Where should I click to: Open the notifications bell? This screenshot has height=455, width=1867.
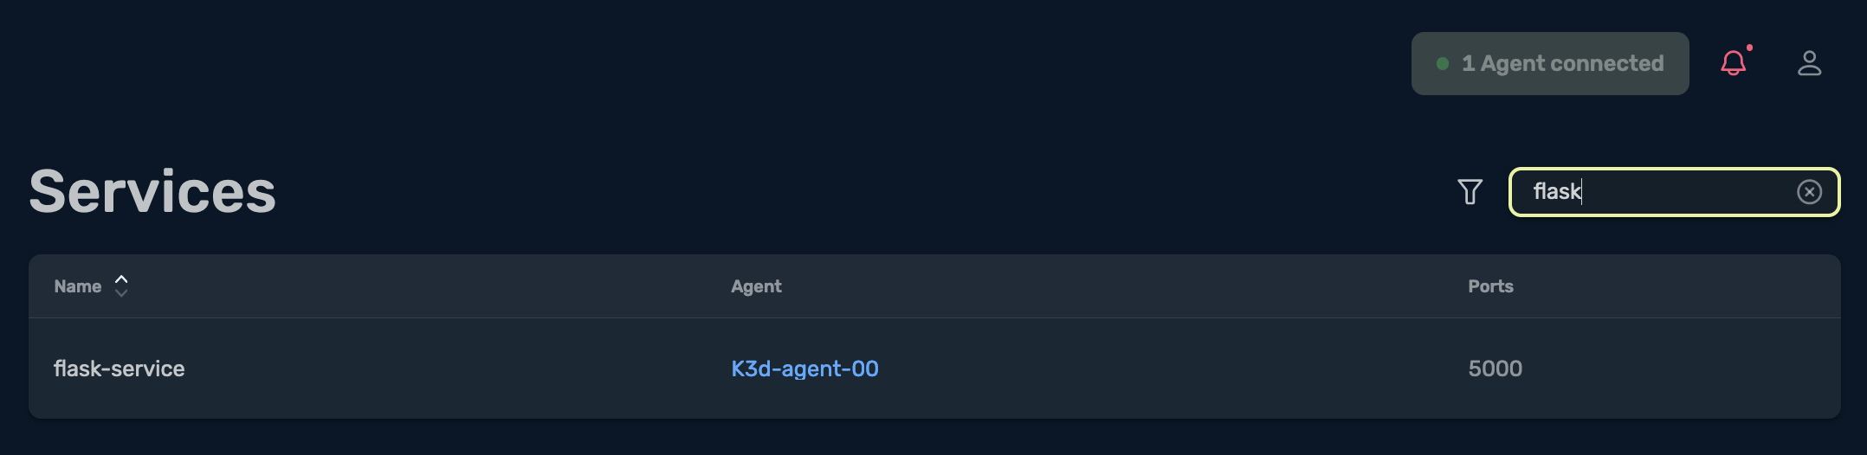1733,63
